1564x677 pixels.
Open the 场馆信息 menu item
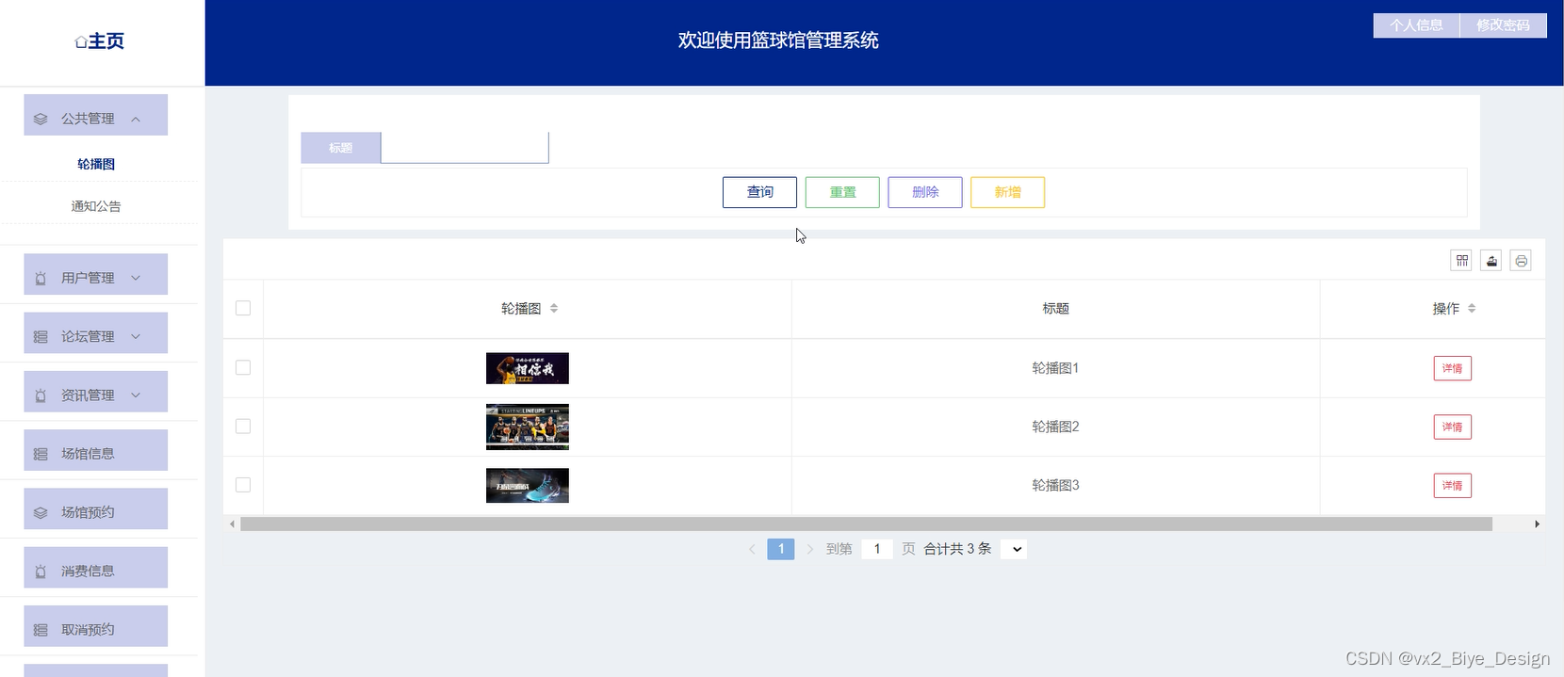pyautogui.click(x=96, y=450)
